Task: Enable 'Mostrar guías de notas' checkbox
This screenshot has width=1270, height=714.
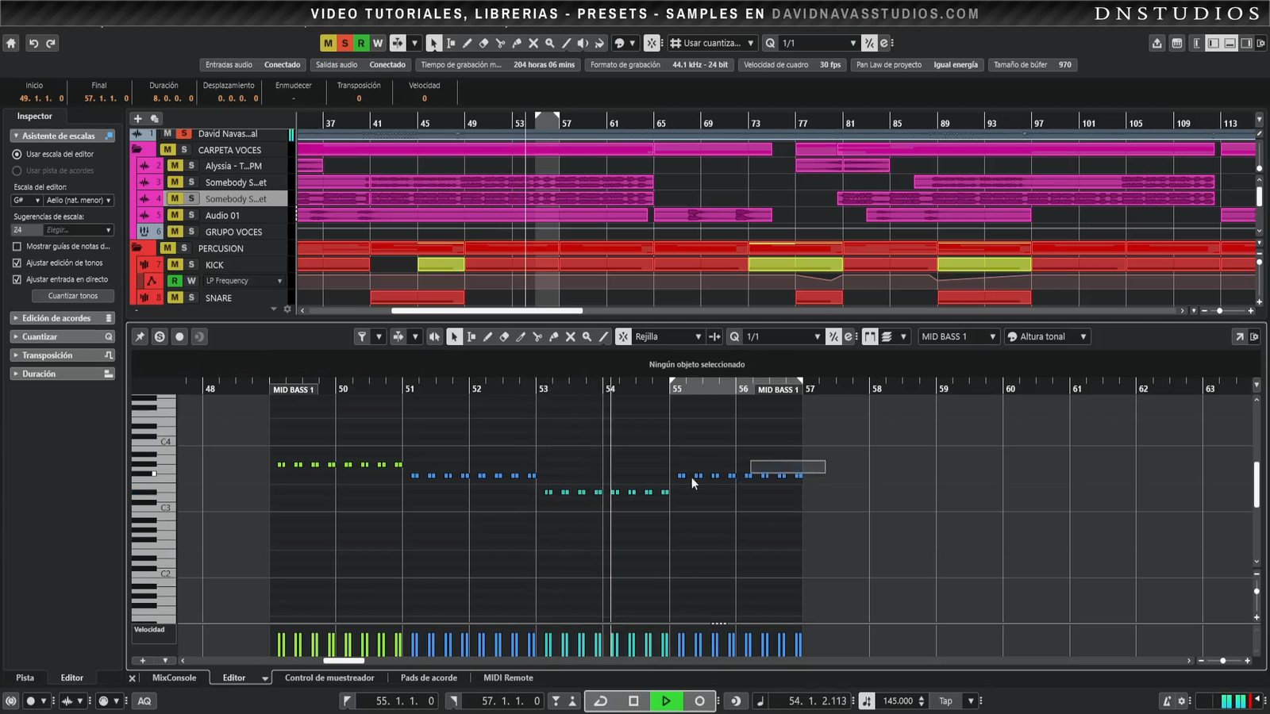Action: point(17,247)
